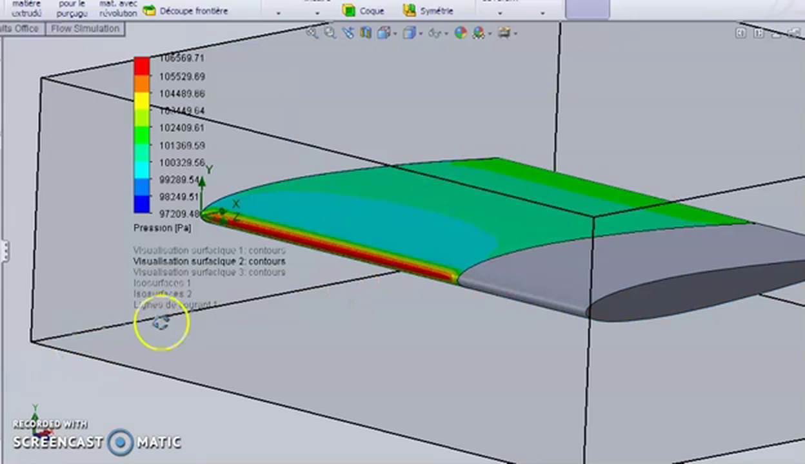Switch to the Flow Simulation tab
Viewport: 805px width, 464px height.
pos(84,28)
